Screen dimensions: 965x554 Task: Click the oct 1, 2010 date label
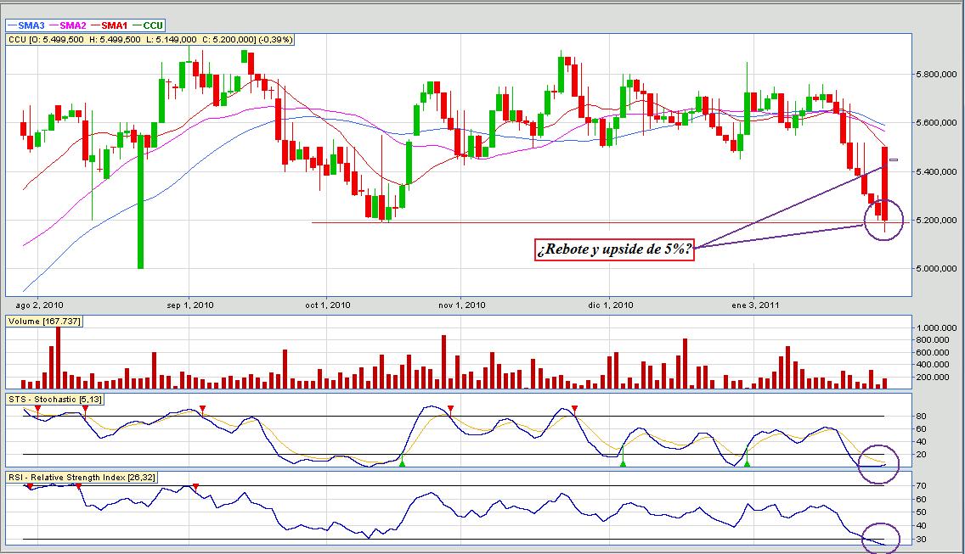pos(327,305)
